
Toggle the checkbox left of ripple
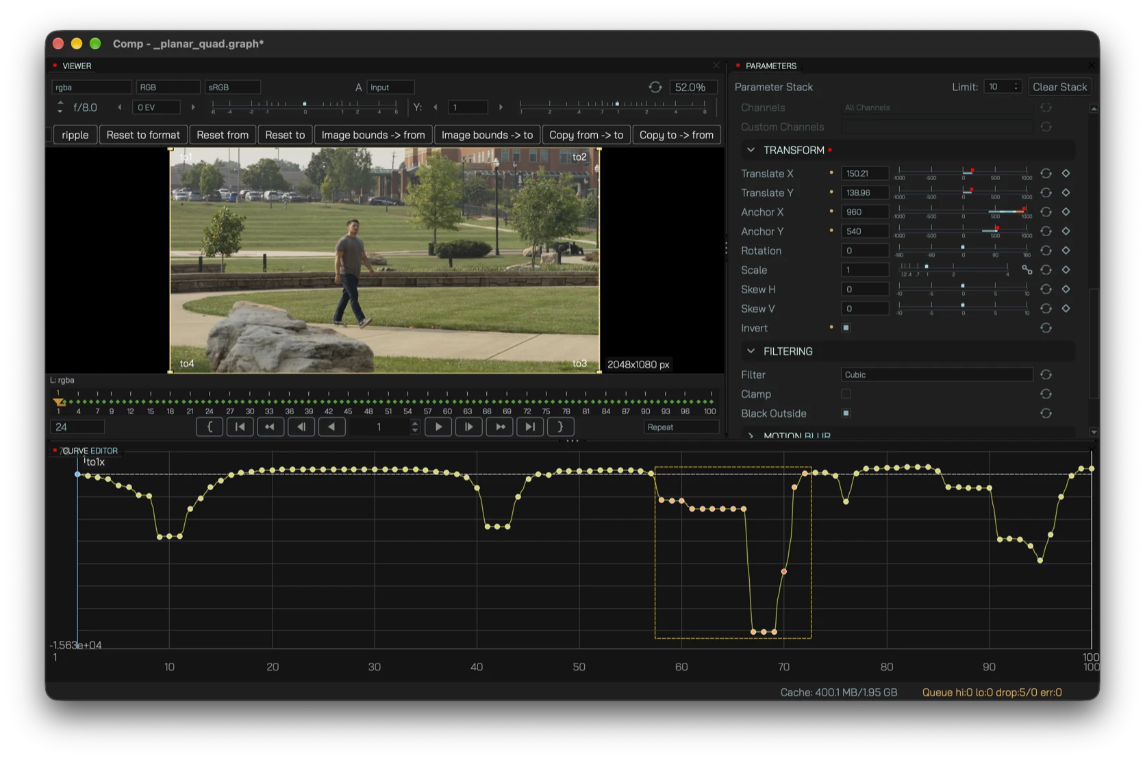click(x=49, y=135)
